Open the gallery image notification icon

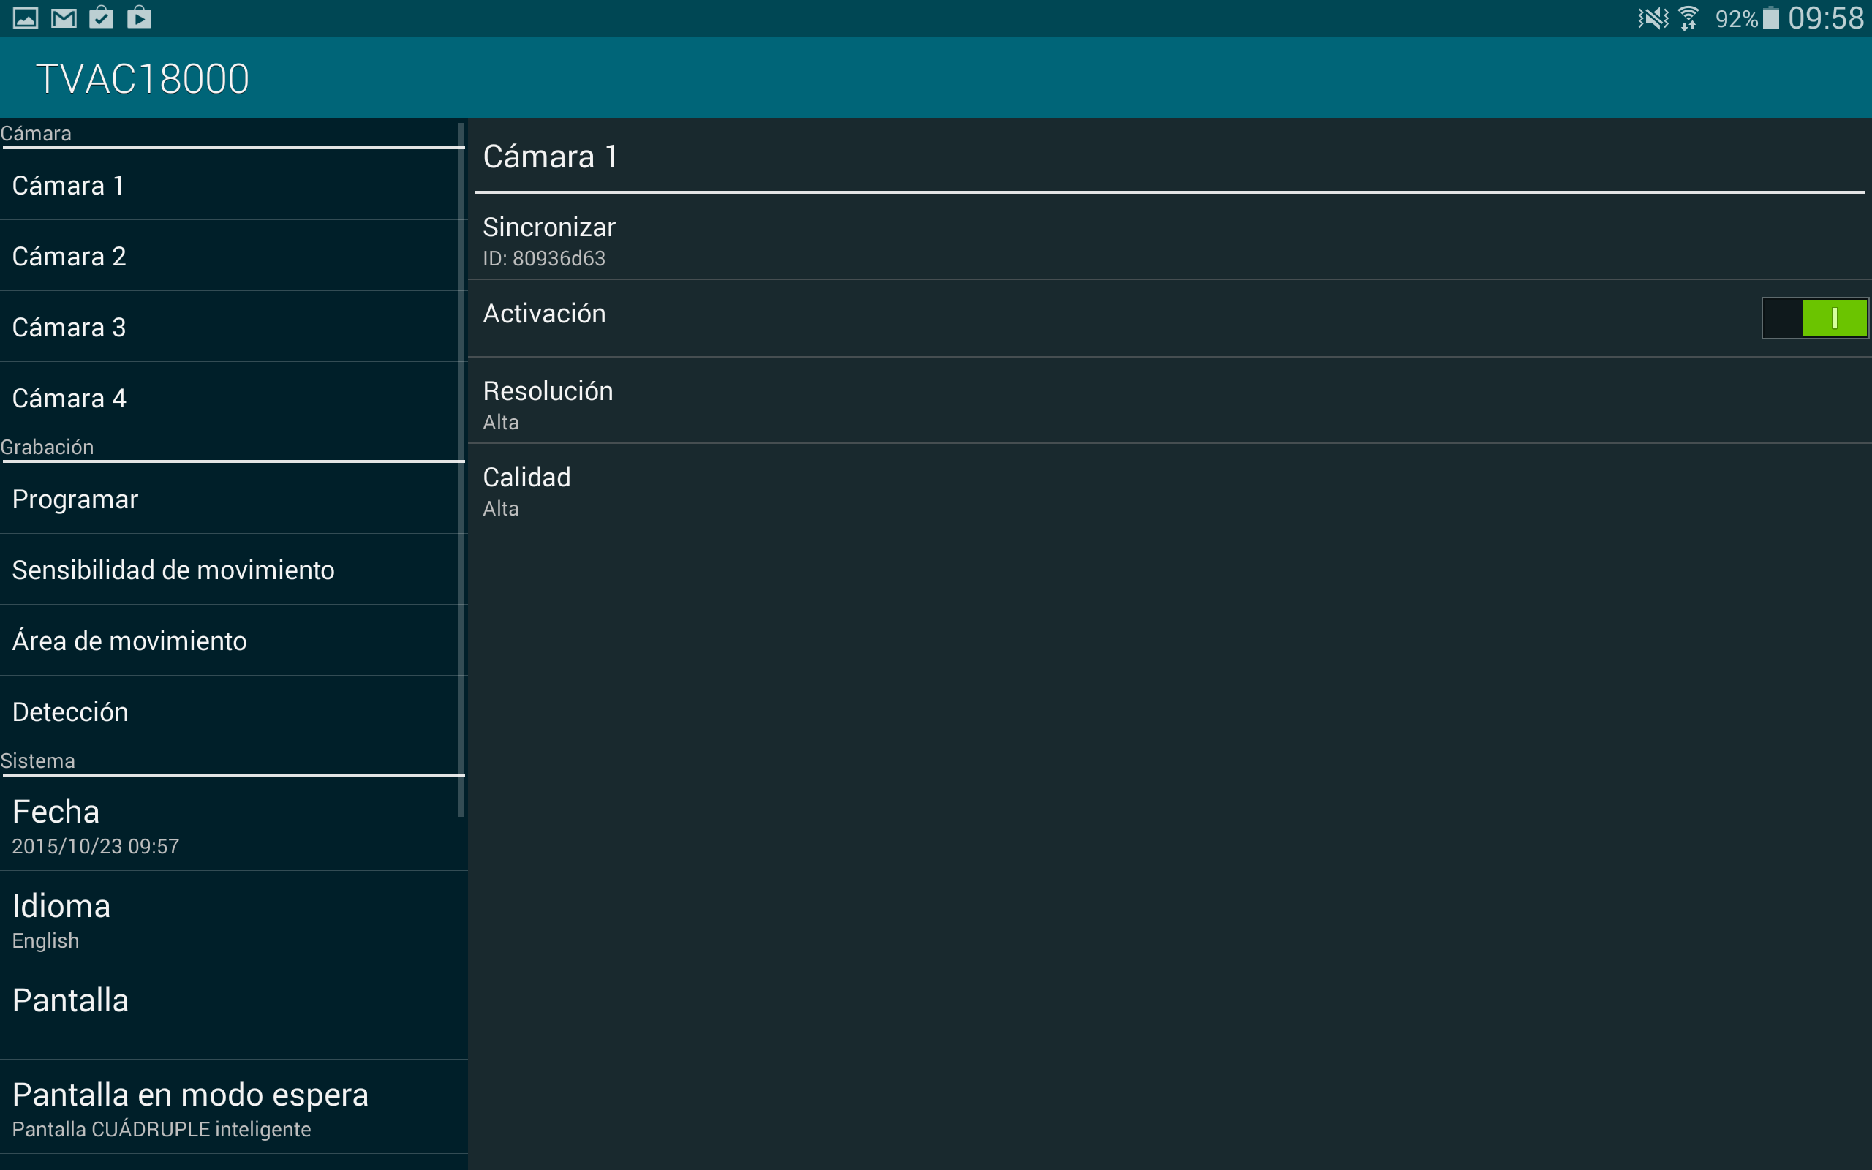click(x=26, y=17)
